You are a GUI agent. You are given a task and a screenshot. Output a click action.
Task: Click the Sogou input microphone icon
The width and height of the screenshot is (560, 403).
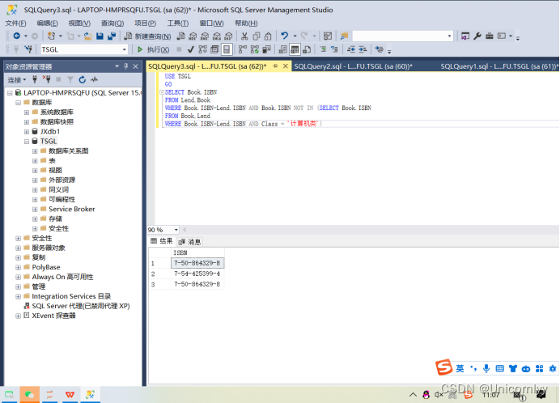coord(486,369)
